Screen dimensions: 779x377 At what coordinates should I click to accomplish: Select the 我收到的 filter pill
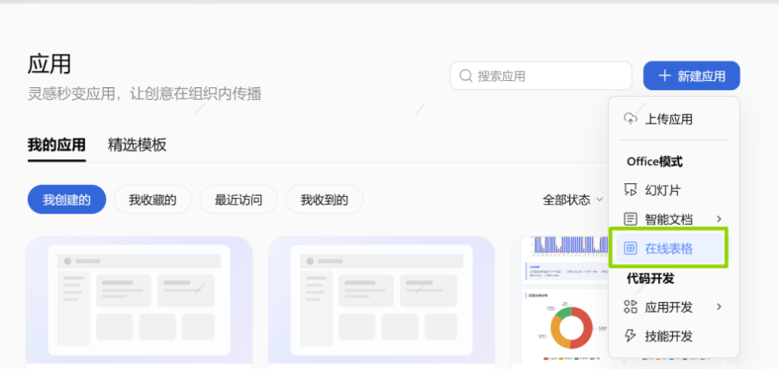point(325,200)
